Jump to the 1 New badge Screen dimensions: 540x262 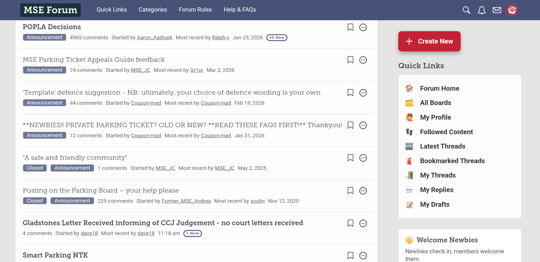point(192,233)
